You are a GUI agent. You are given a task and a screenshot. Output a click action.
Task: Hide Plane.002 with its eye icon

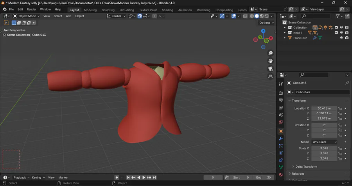341,38
